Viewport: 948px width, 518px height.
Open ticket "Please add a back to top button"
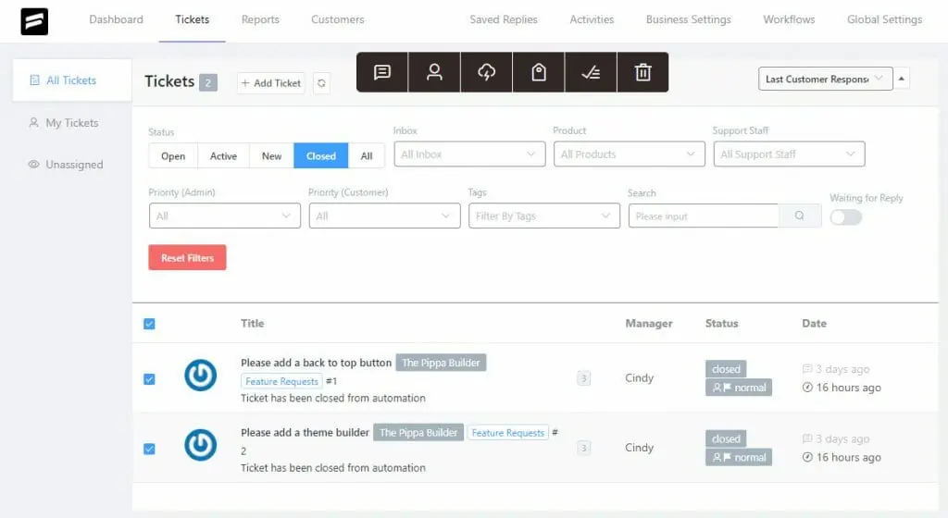point(317,363)
